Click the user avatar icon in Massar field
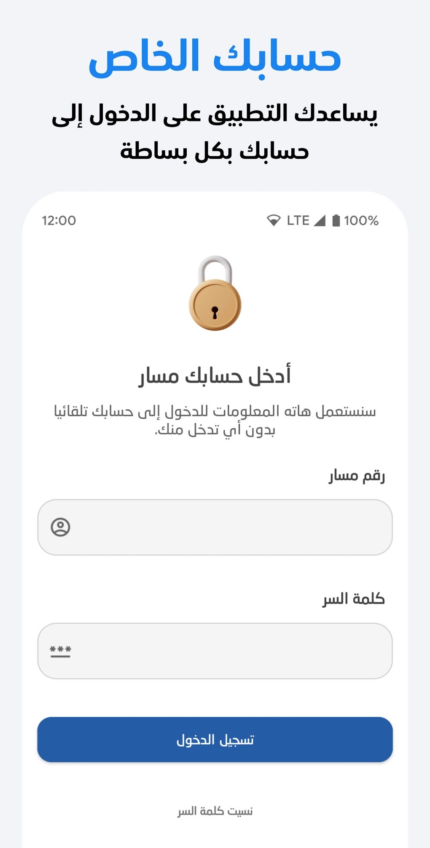The image size is (430, 848). coord(60,527)
